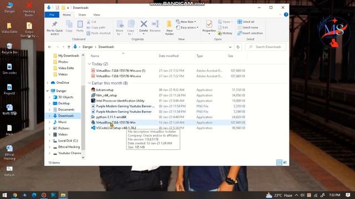Click the Paste ribbon icon

pos(80,26)
